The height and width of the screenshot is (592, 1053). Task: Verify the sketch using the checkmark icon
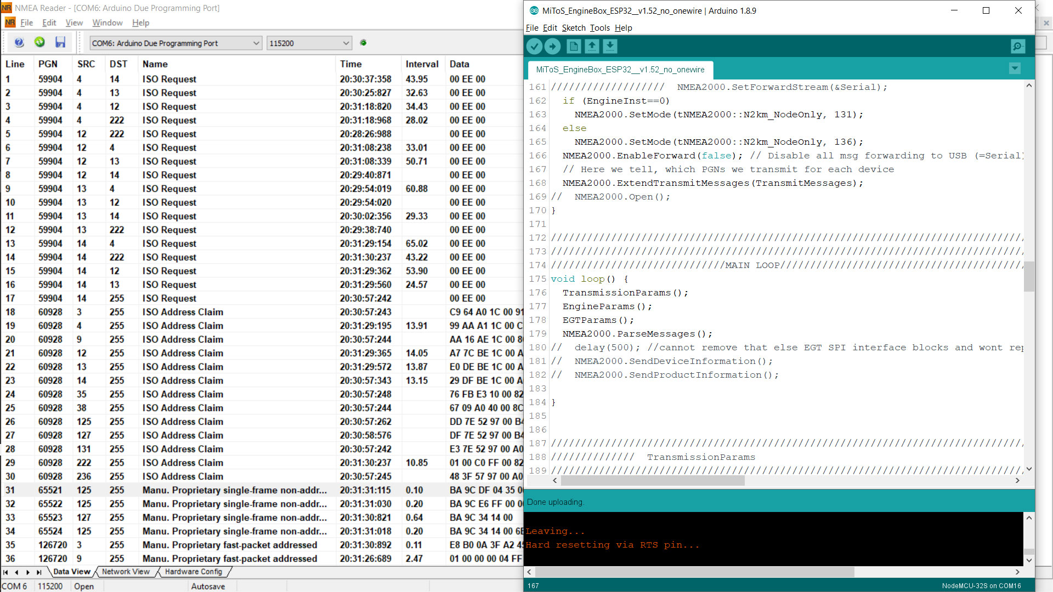coord(534,46)
